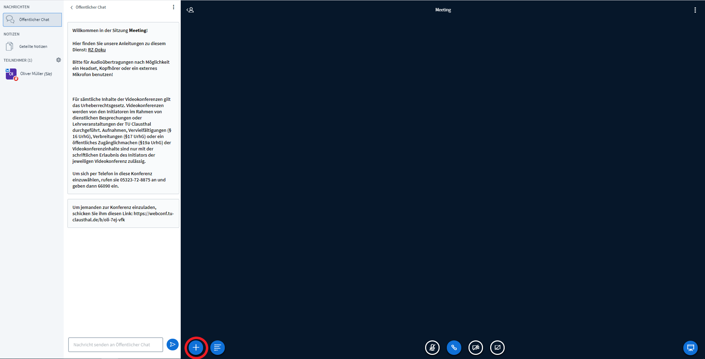Send chat message with arrow button

(x=172, y=345)
